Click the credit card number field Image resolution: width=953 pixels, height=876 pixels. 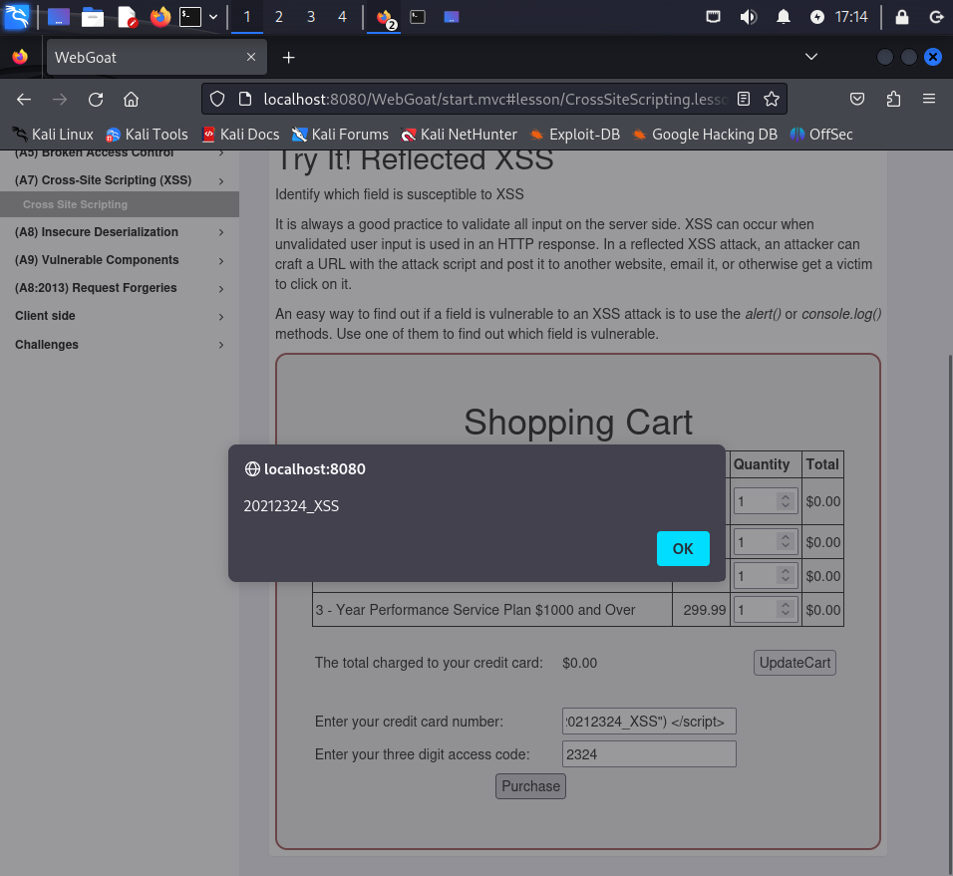tap(649, 722)
